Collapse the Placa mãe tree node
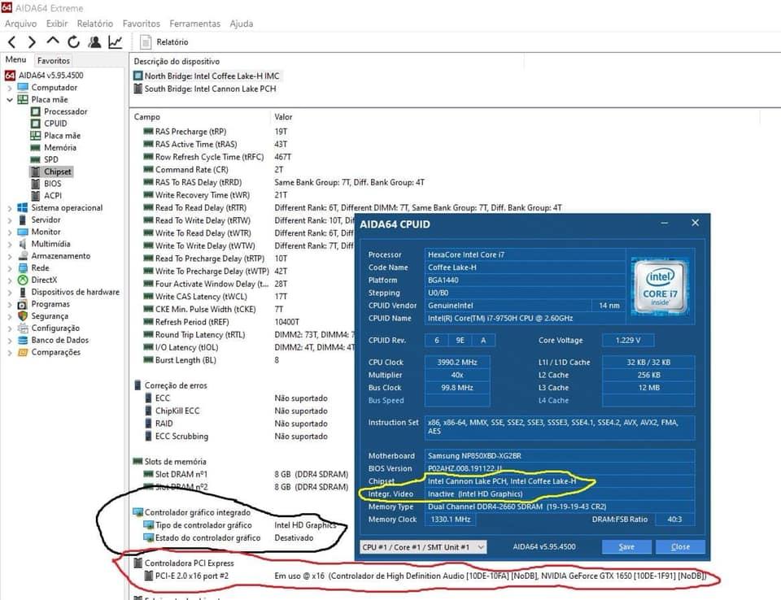The width and height of the screenshot is (781, 600). pos(10,99)
